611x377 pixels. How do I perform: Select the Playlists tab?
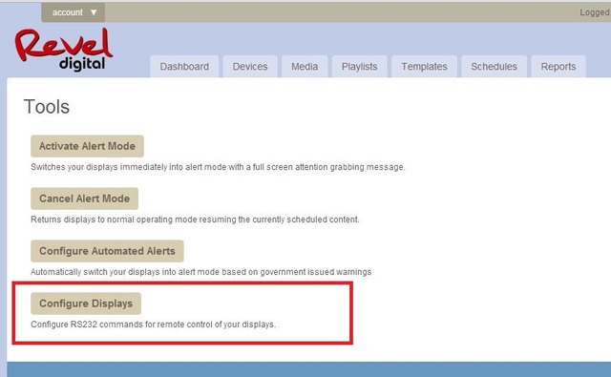click(359, 67)
